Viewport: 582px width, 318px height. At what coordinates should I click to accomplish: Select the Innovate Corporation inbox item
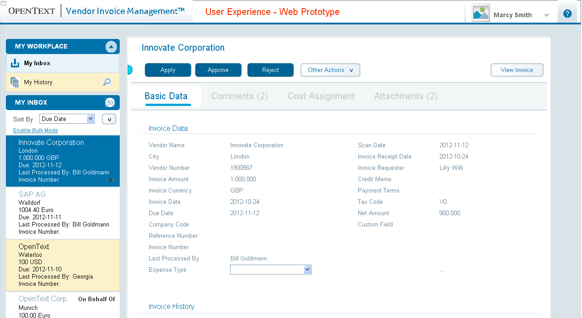click(x=63, y=161)
